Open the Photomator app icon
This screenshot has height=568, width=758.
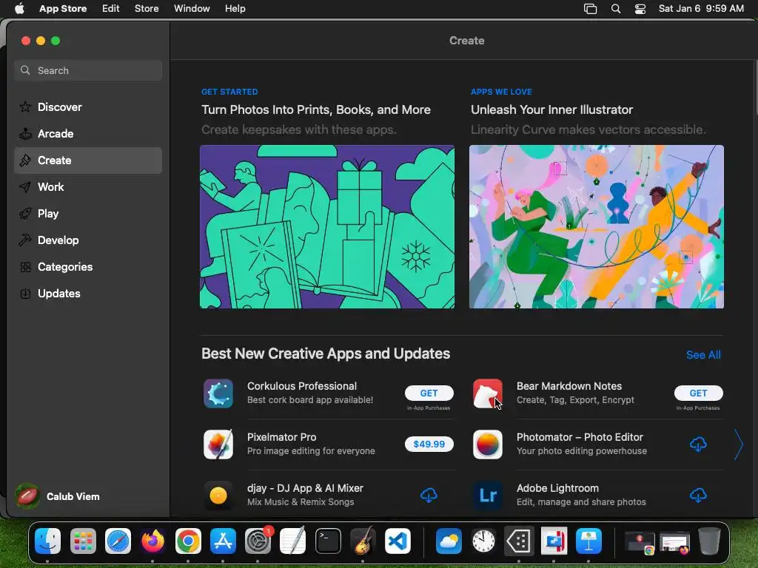pyautogui.click(x=487, y=444)
